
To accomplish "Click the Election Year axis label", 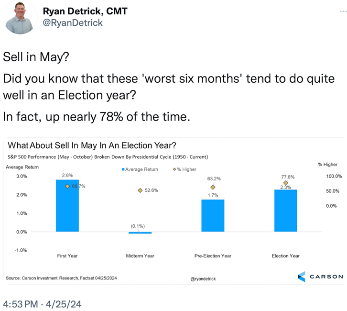I will tap(285, 256).
